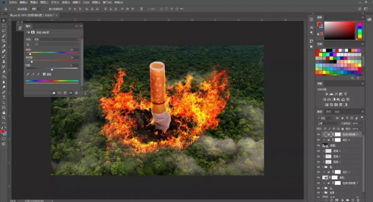The height and width of the screenshot is (202, 373).
Task: Select the Magic Wand tool
Action: click(x=4, y=36)
